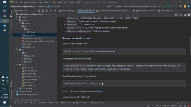Screen dimensions: 191x107
Task: Expand the constants folder
Action: click(x=22, y=56)
